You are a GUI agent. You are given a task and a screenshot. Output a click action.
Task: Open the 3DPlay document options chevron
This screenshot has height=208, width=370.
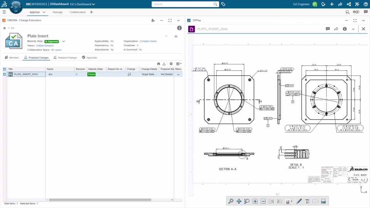coord(353,29)
